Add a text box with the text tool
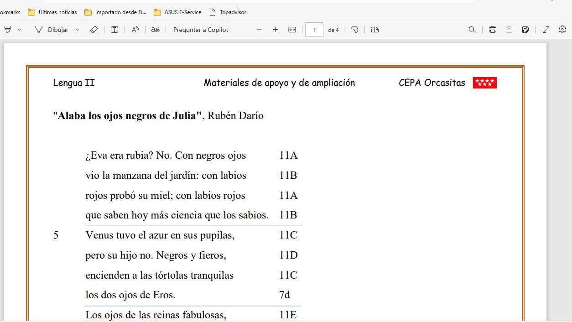572x322 pixels. tap(114, 30)
